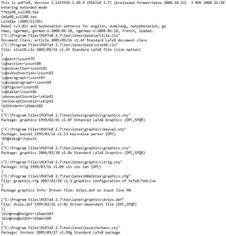Click the Babel hyphenation patterns line

pos(84,26)
